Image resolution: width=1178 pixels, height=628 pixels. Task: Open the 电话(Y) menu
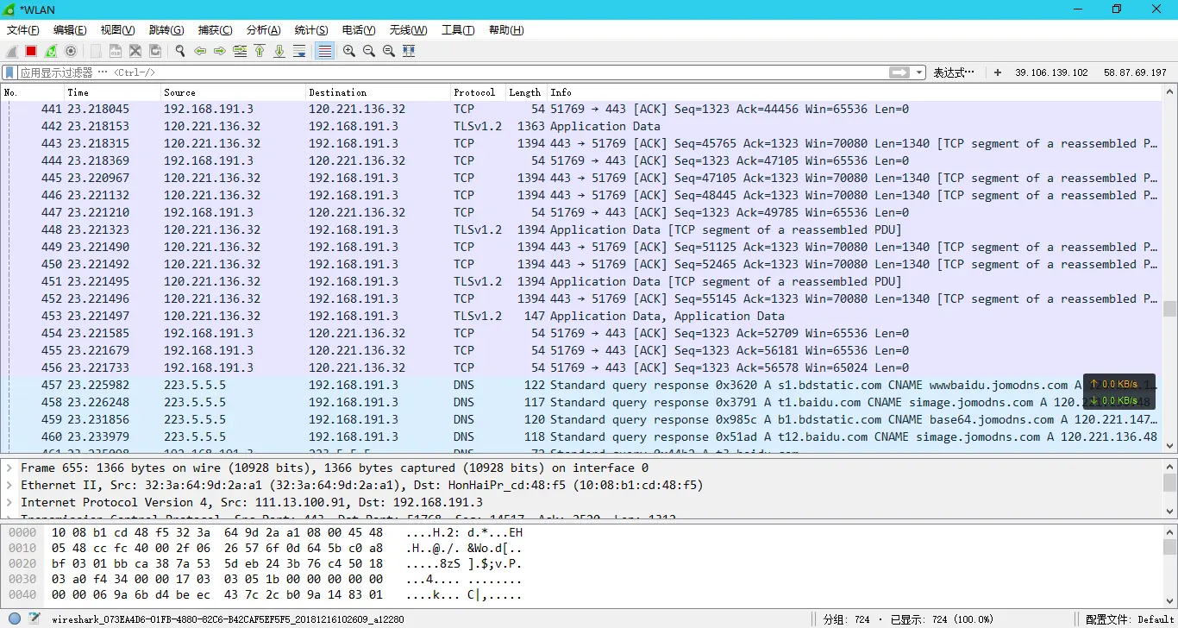pos(359,30)
